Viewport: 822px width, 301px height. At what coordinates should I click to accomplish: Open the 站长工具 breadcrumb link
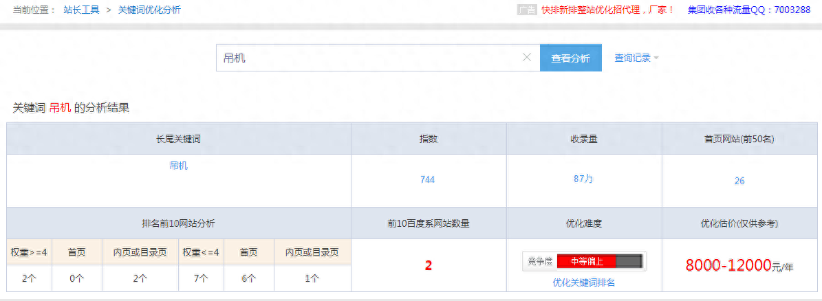coord(81,10)
